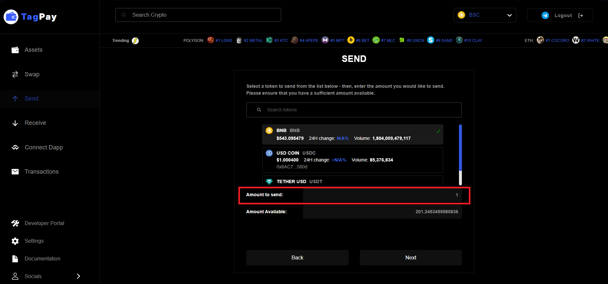Focus the Amount to send field

[382, 195]
